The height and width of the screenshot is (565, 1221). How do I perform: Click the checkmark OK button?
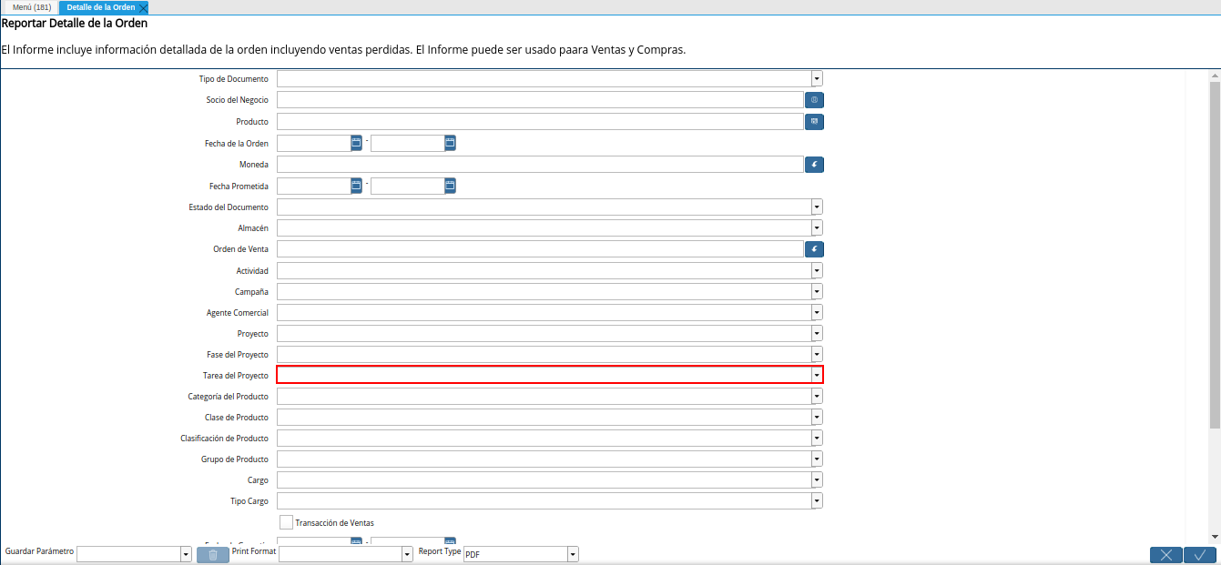tap(1200, 555)
